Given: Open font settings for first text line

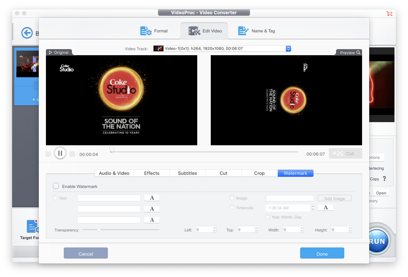Looking at the screenshot, I should coord(152,198).
